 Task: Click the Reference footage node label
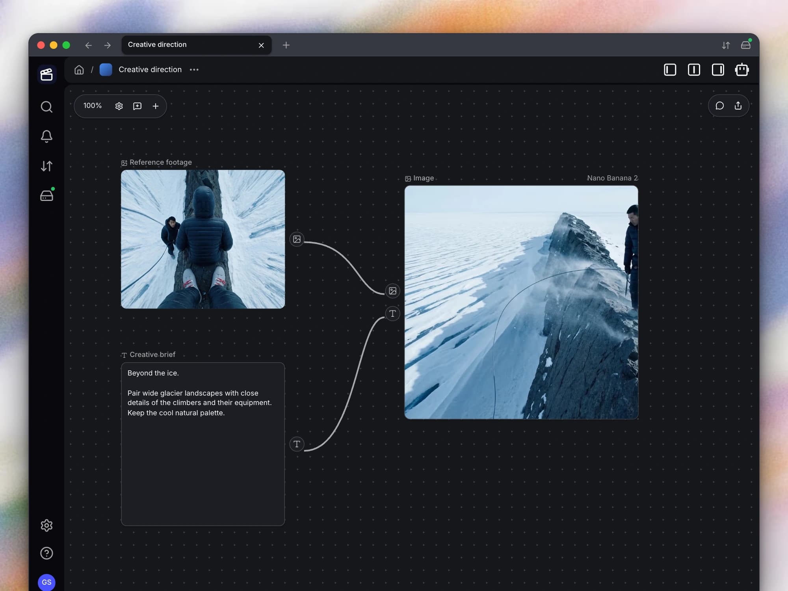(161, 162)
